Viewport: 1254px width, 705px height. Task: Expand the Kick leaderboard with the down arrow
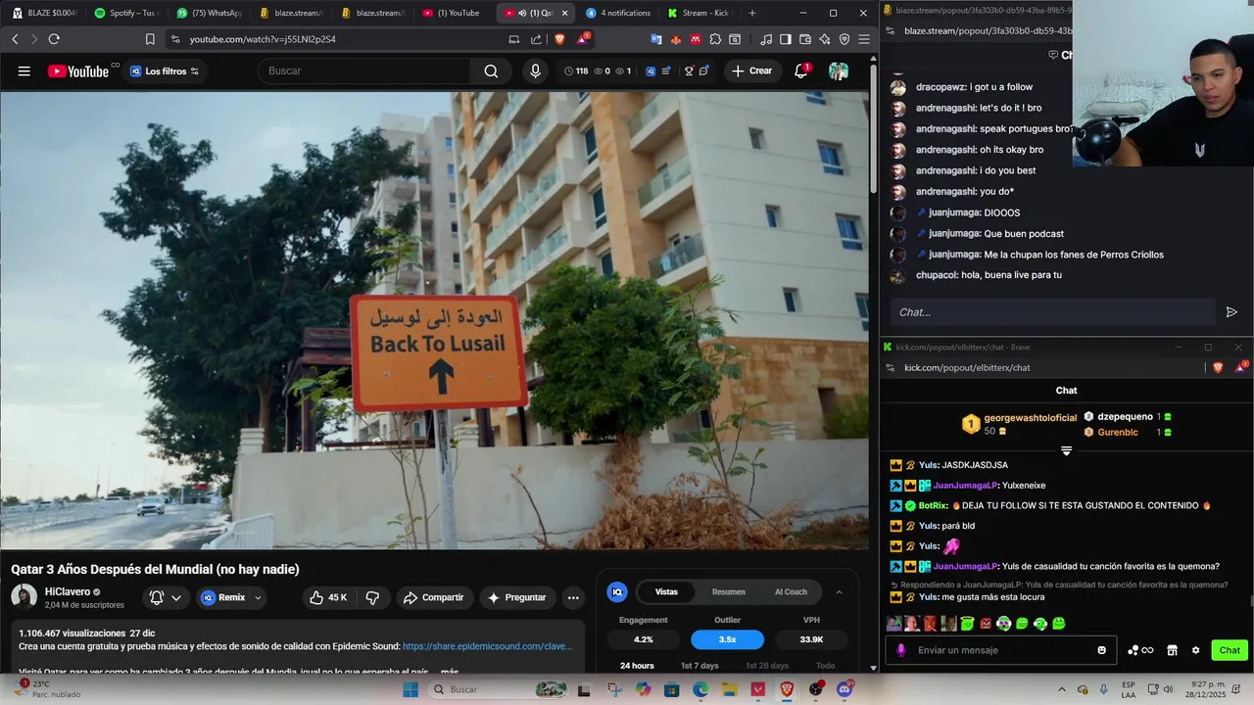click(1066, 451)
